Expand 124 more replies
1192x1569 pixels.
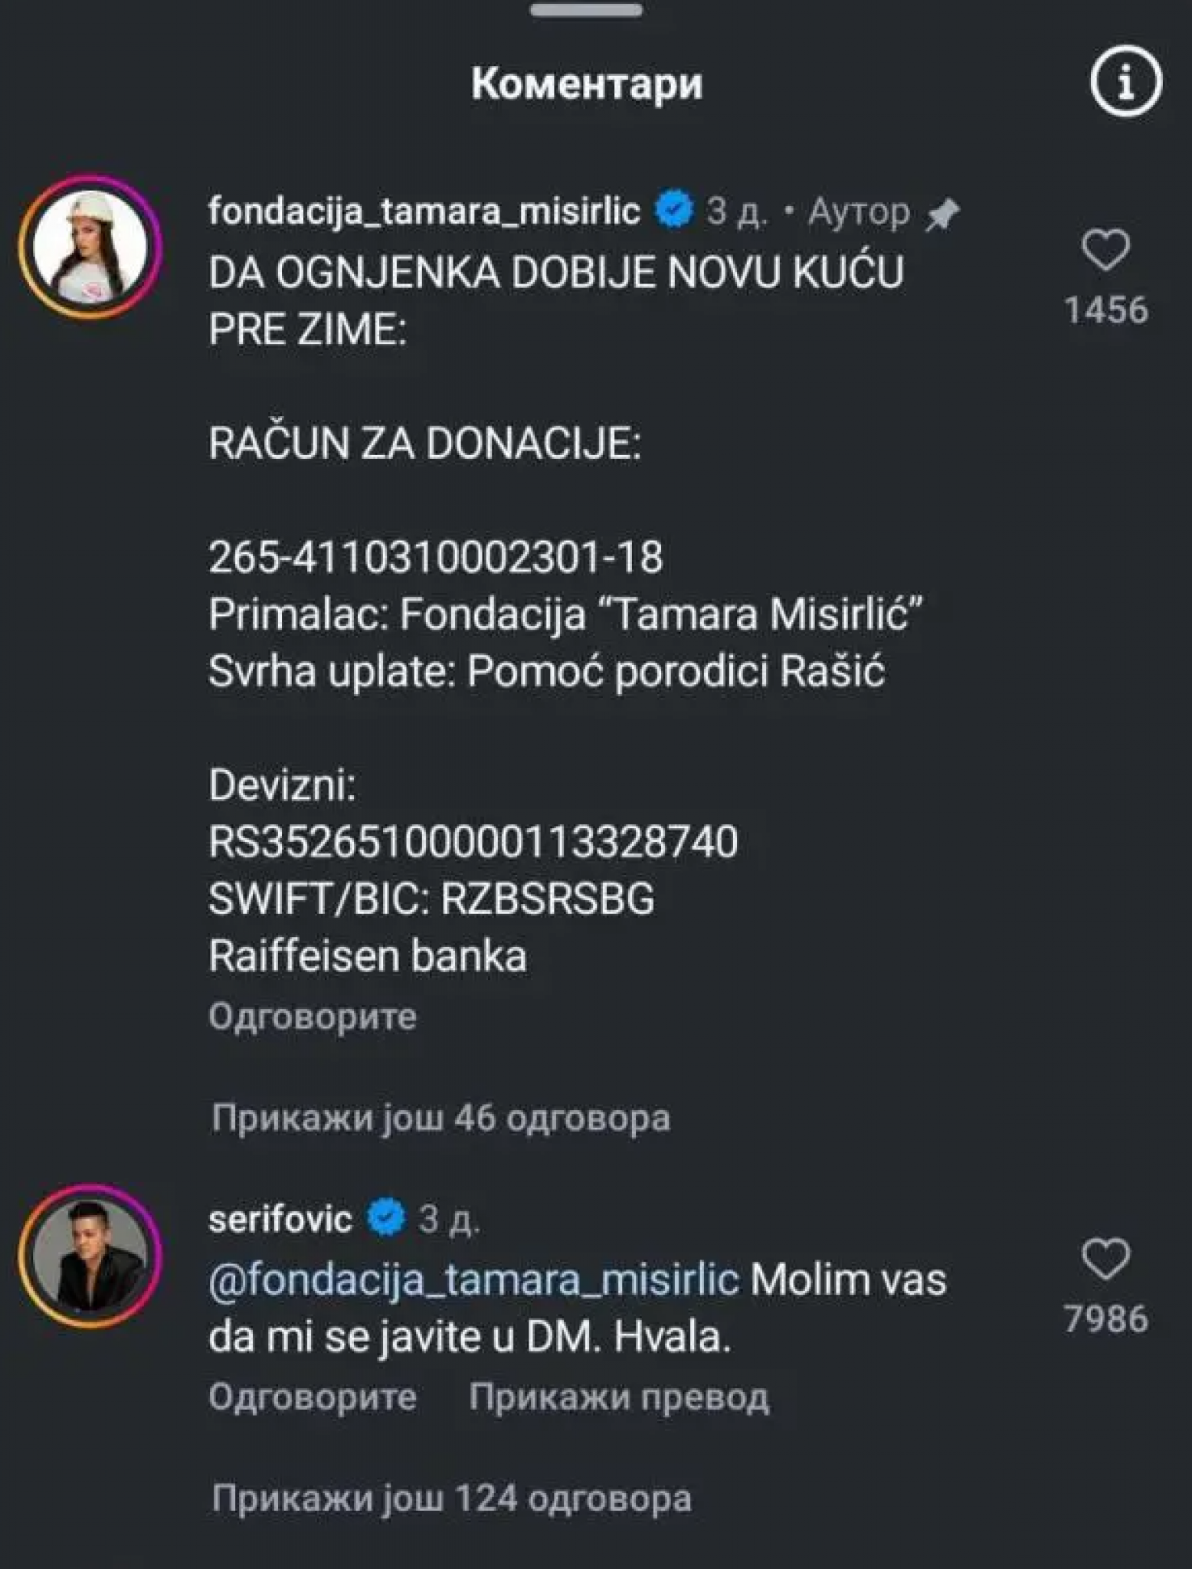coord(451,1498)
